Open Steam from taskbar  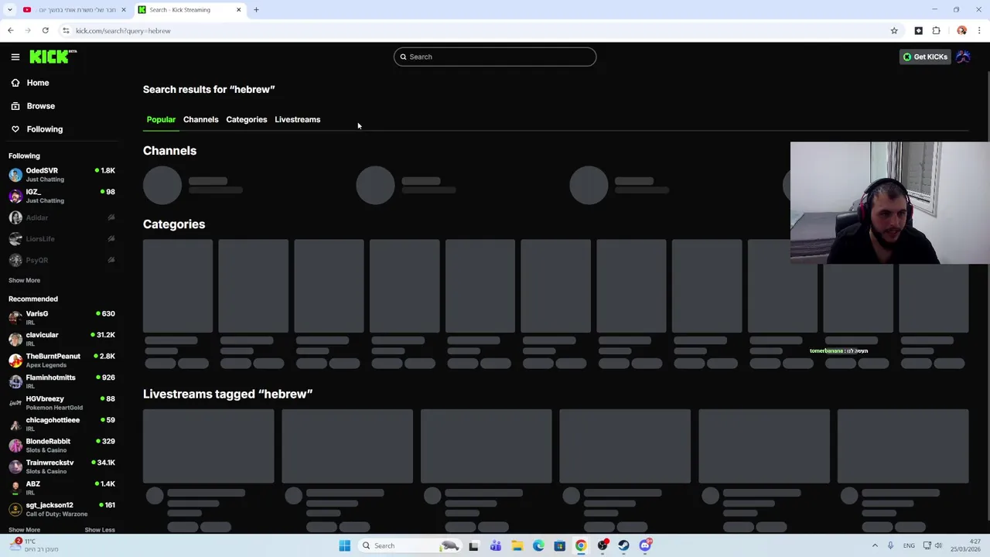pos(624,545)
